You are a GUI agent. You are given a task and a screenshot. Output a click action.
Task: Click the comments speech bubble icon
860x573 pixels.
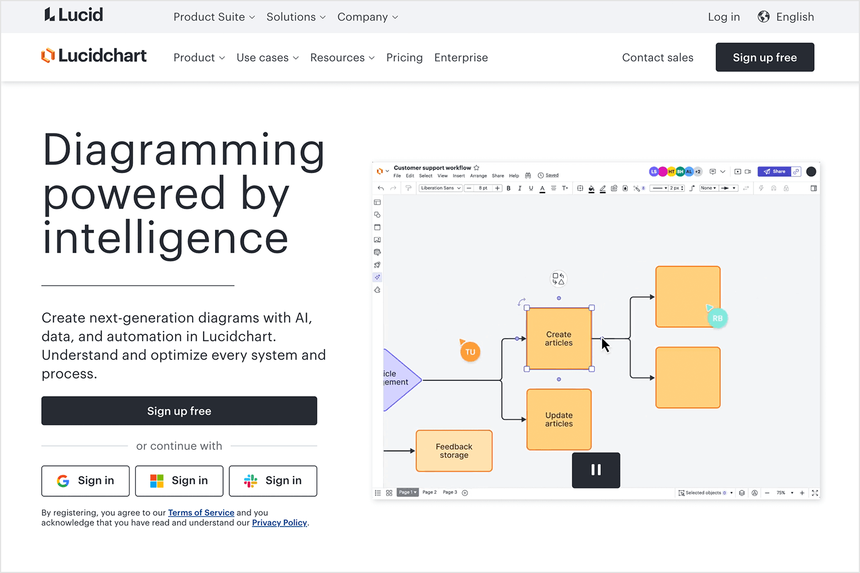(713, 171)
